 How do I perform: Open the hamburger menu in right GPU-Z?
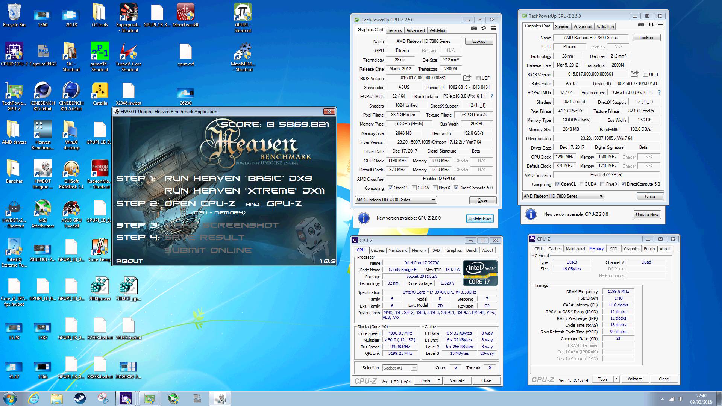[x=660, y=25]
